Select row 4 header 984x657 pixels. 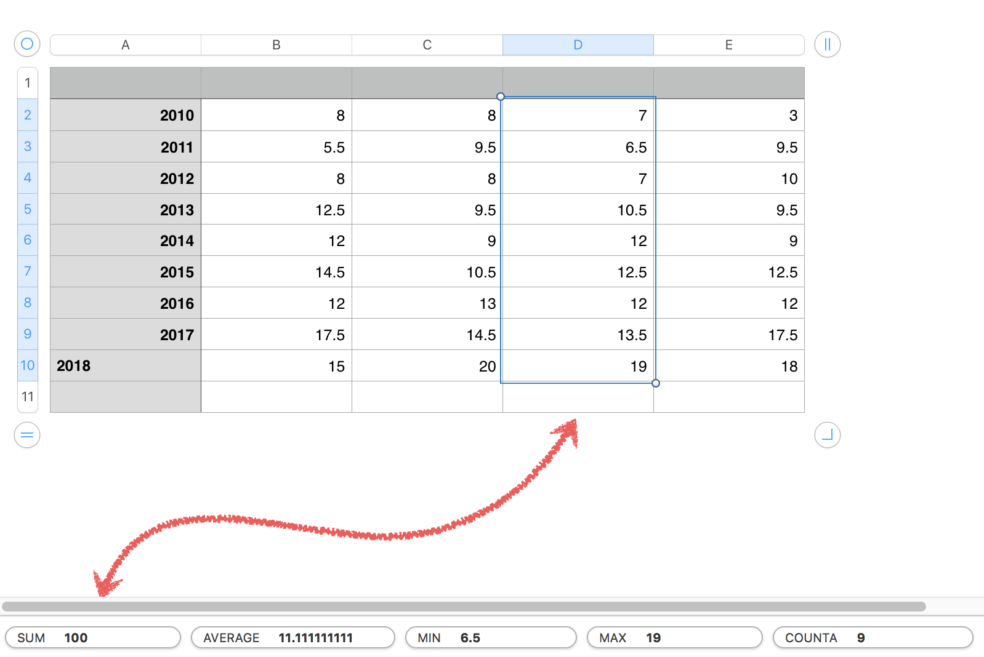click(x=28, y=178)
